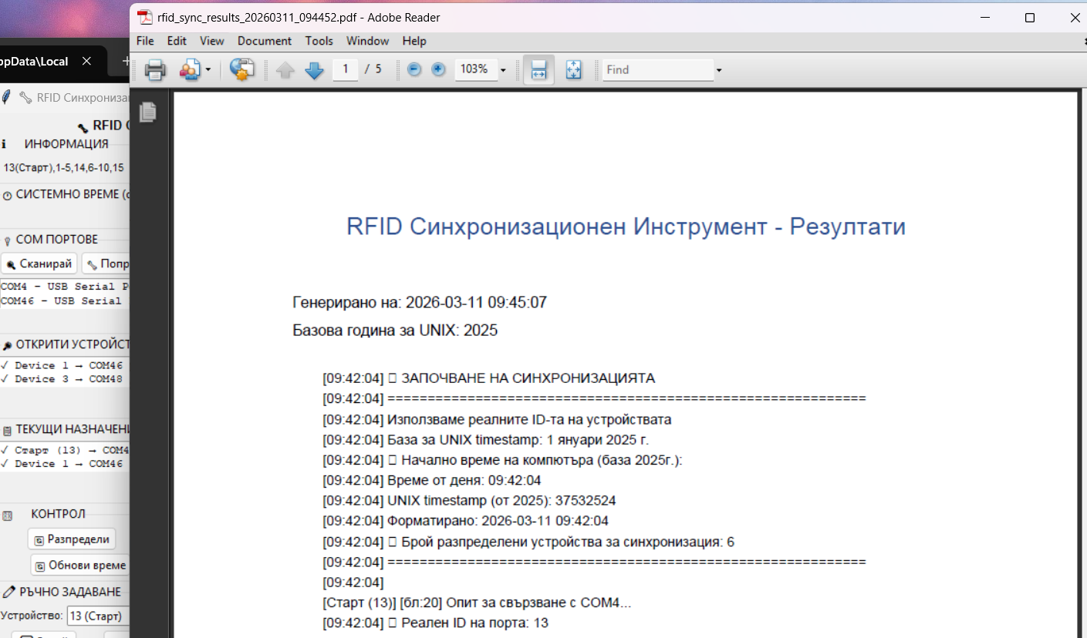1087x638 pixels.
Task: Open the Pages navigation panel icon
Action: [148, 112]
